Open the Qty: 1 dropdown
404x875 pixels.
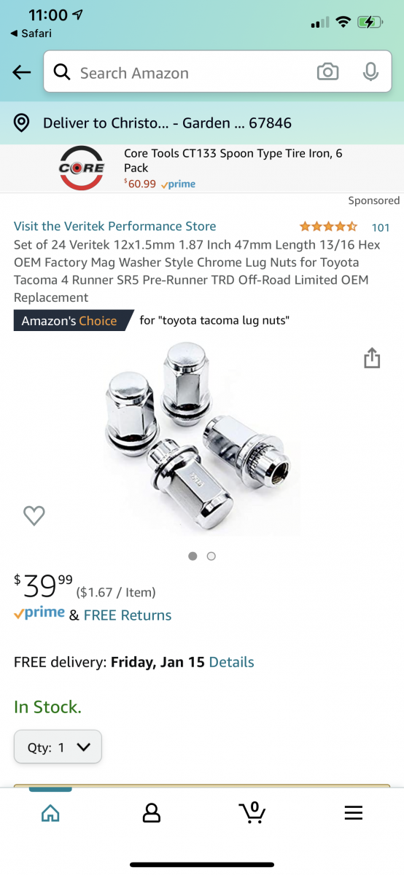coord(58,747)
